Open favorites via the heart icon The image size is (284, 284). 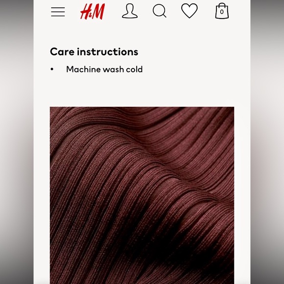point(189,11)
